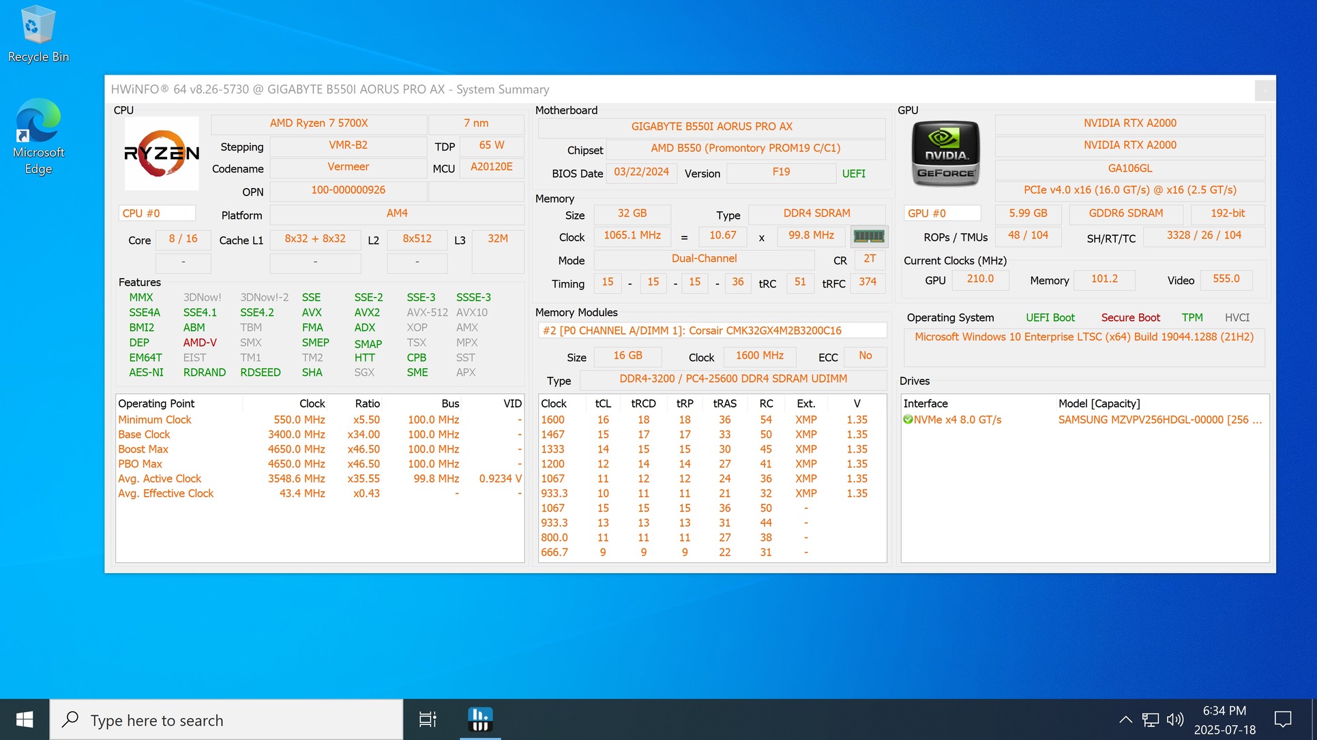This screenshot has width=1317, height=740.
Task: Expand the CPU #0 selector dropdown
Action: click(157, 213)
